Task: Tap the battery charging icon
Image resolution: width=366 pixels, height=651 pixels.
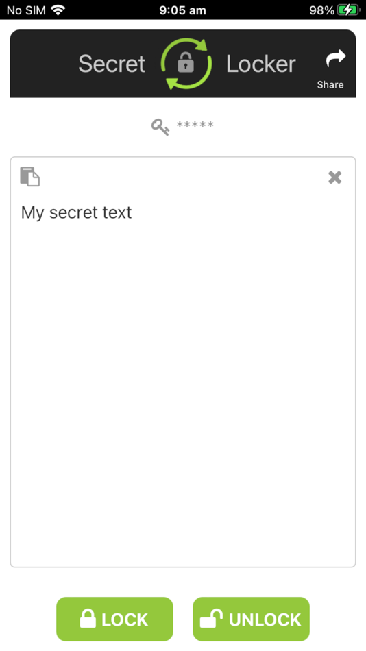Action: 348,10
